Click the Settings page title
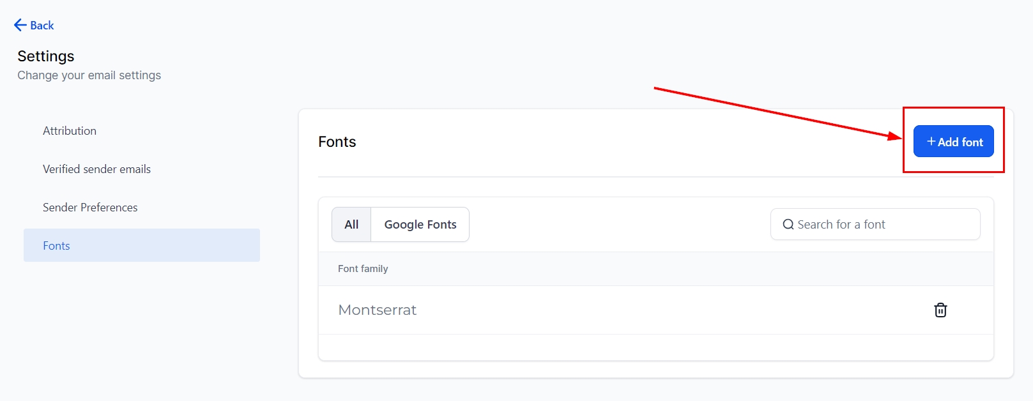 [46, 56]
